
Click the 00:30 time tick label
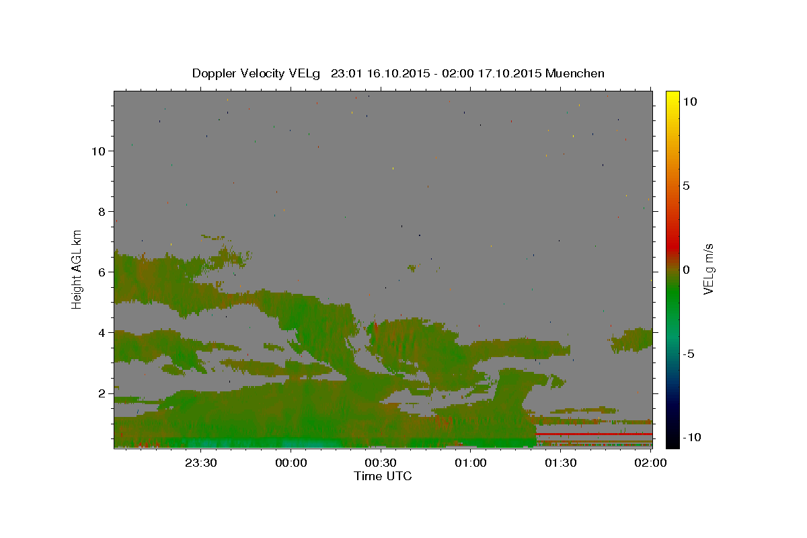pyautogui.click(x=381, y=463)
